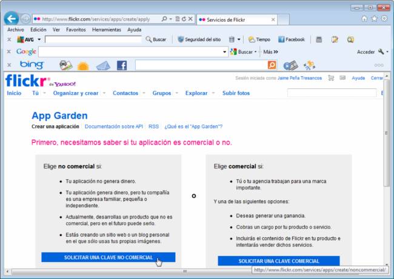This screenshot has width=394, height=279.
Task: Click Acceder on the Google toolbar
Action: coord(366,52)
